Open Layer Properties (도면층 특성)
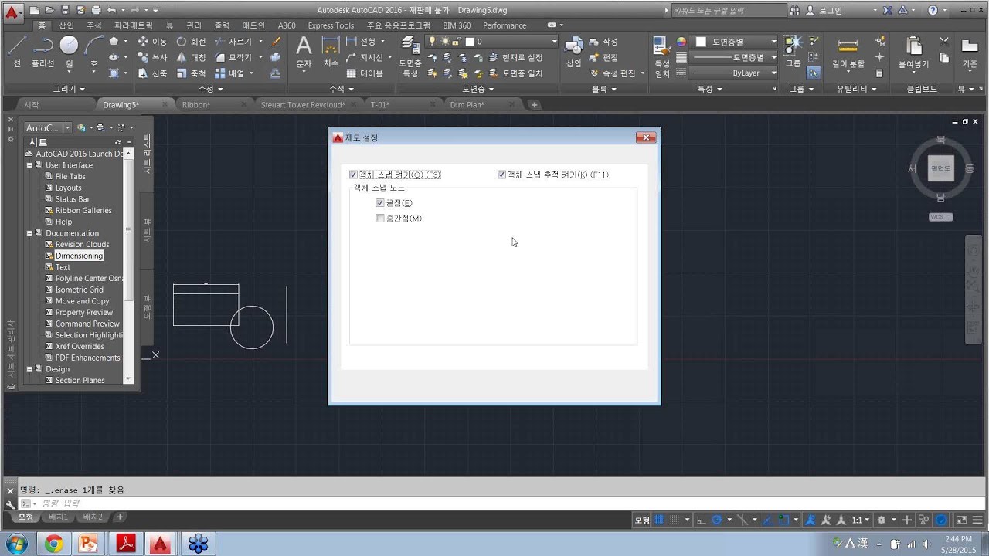989x556 pixels. coord(410,56)
